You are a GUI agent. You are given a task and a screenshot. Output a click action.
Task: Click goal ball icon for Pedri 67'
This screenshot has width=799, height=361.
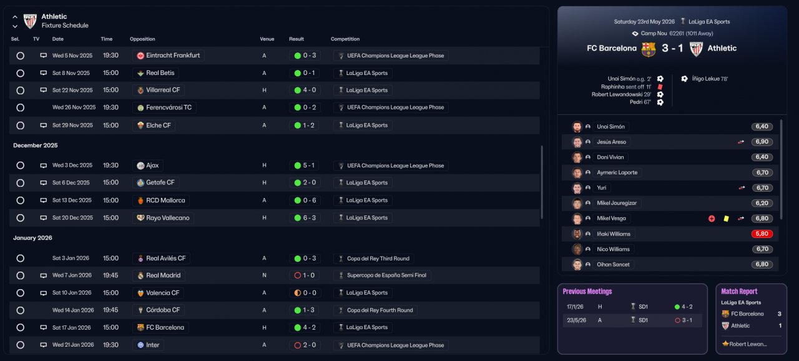pos(660,102)
